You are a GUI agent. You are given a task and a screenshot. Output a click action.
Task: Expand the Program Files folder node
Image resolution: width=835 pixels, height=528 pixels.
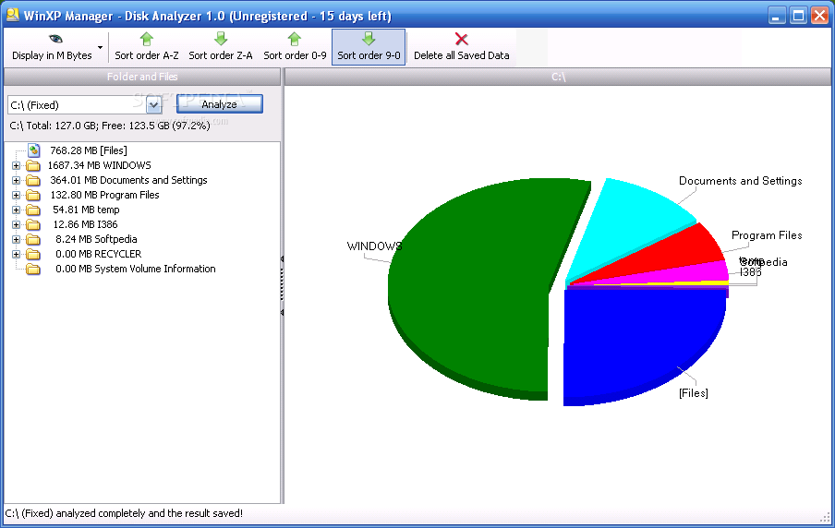point(16,196)
